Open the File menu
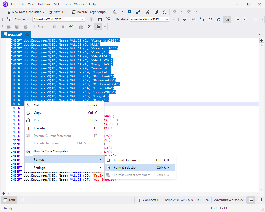 (x=13, y=4)
